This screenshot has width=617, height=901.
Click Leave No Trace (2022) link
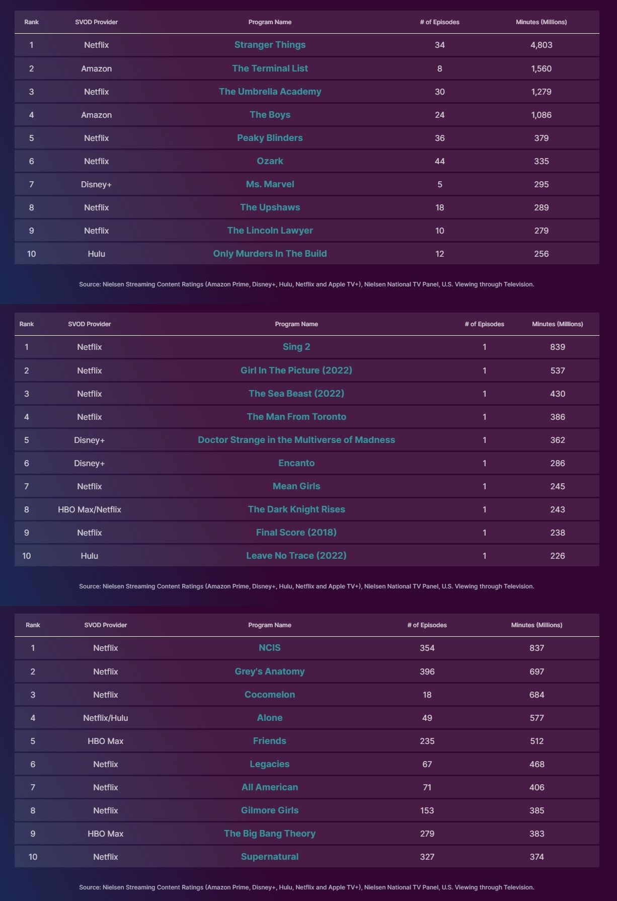296,556
